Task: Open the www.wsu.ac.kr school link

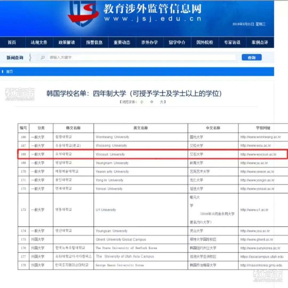Action: point(255,146)
